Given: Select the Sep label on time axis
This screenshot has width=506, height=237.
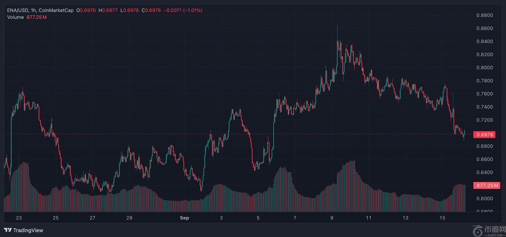Looking at the screenshot, I should [x=184, y=218].
